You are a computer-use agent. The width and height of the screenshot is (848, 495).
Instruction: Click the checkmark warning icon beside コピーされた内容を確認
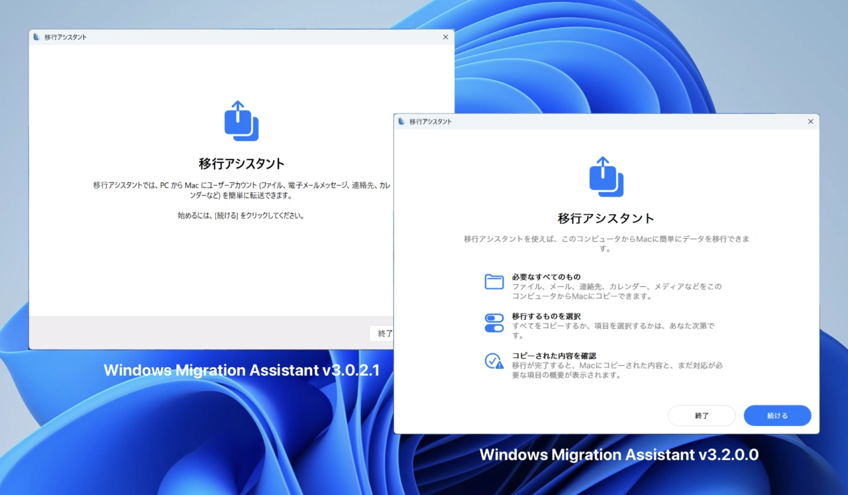point(494,361)
